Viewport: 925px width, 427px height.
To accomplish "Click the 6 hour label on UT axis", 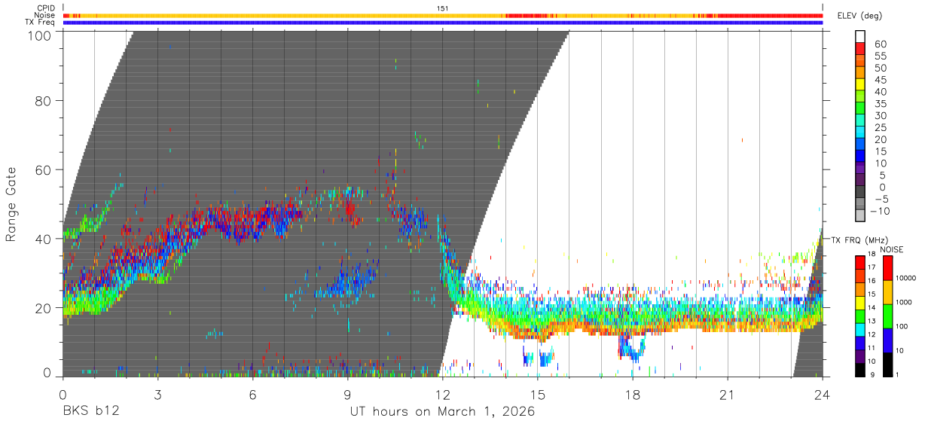I will pyautogui.click(x=253, y=395).
